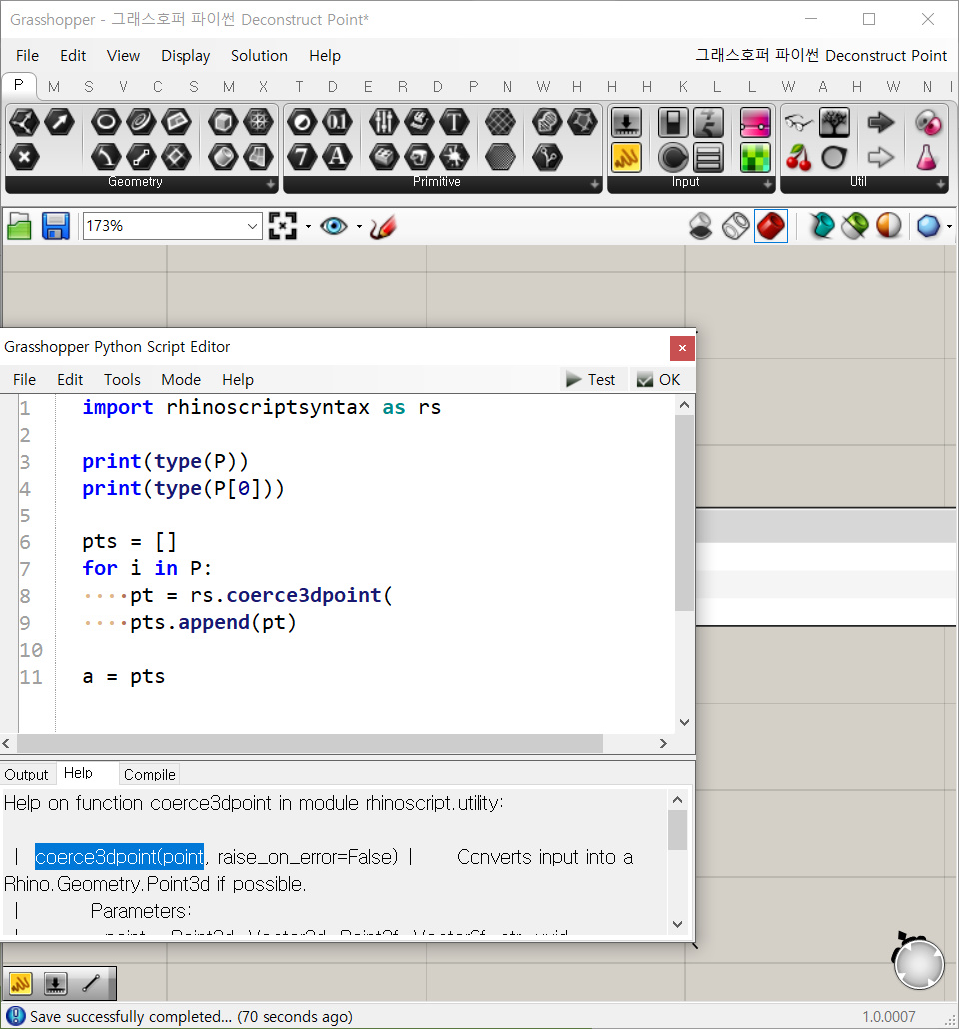Save document with blue floppy icon

tap(56, 227)
